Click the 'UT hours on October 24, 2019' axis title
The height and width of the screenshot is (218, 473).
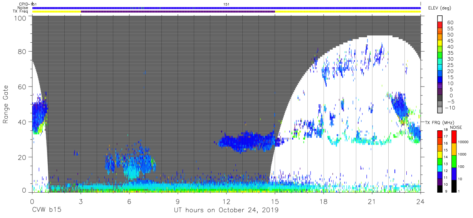coord(226,210)
